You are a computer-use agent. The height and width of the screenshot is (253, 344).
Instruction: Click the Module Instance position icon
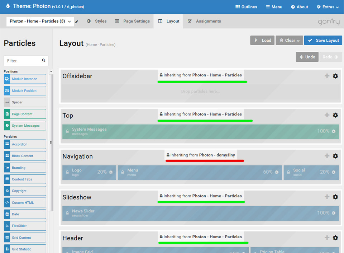(7, 79)
